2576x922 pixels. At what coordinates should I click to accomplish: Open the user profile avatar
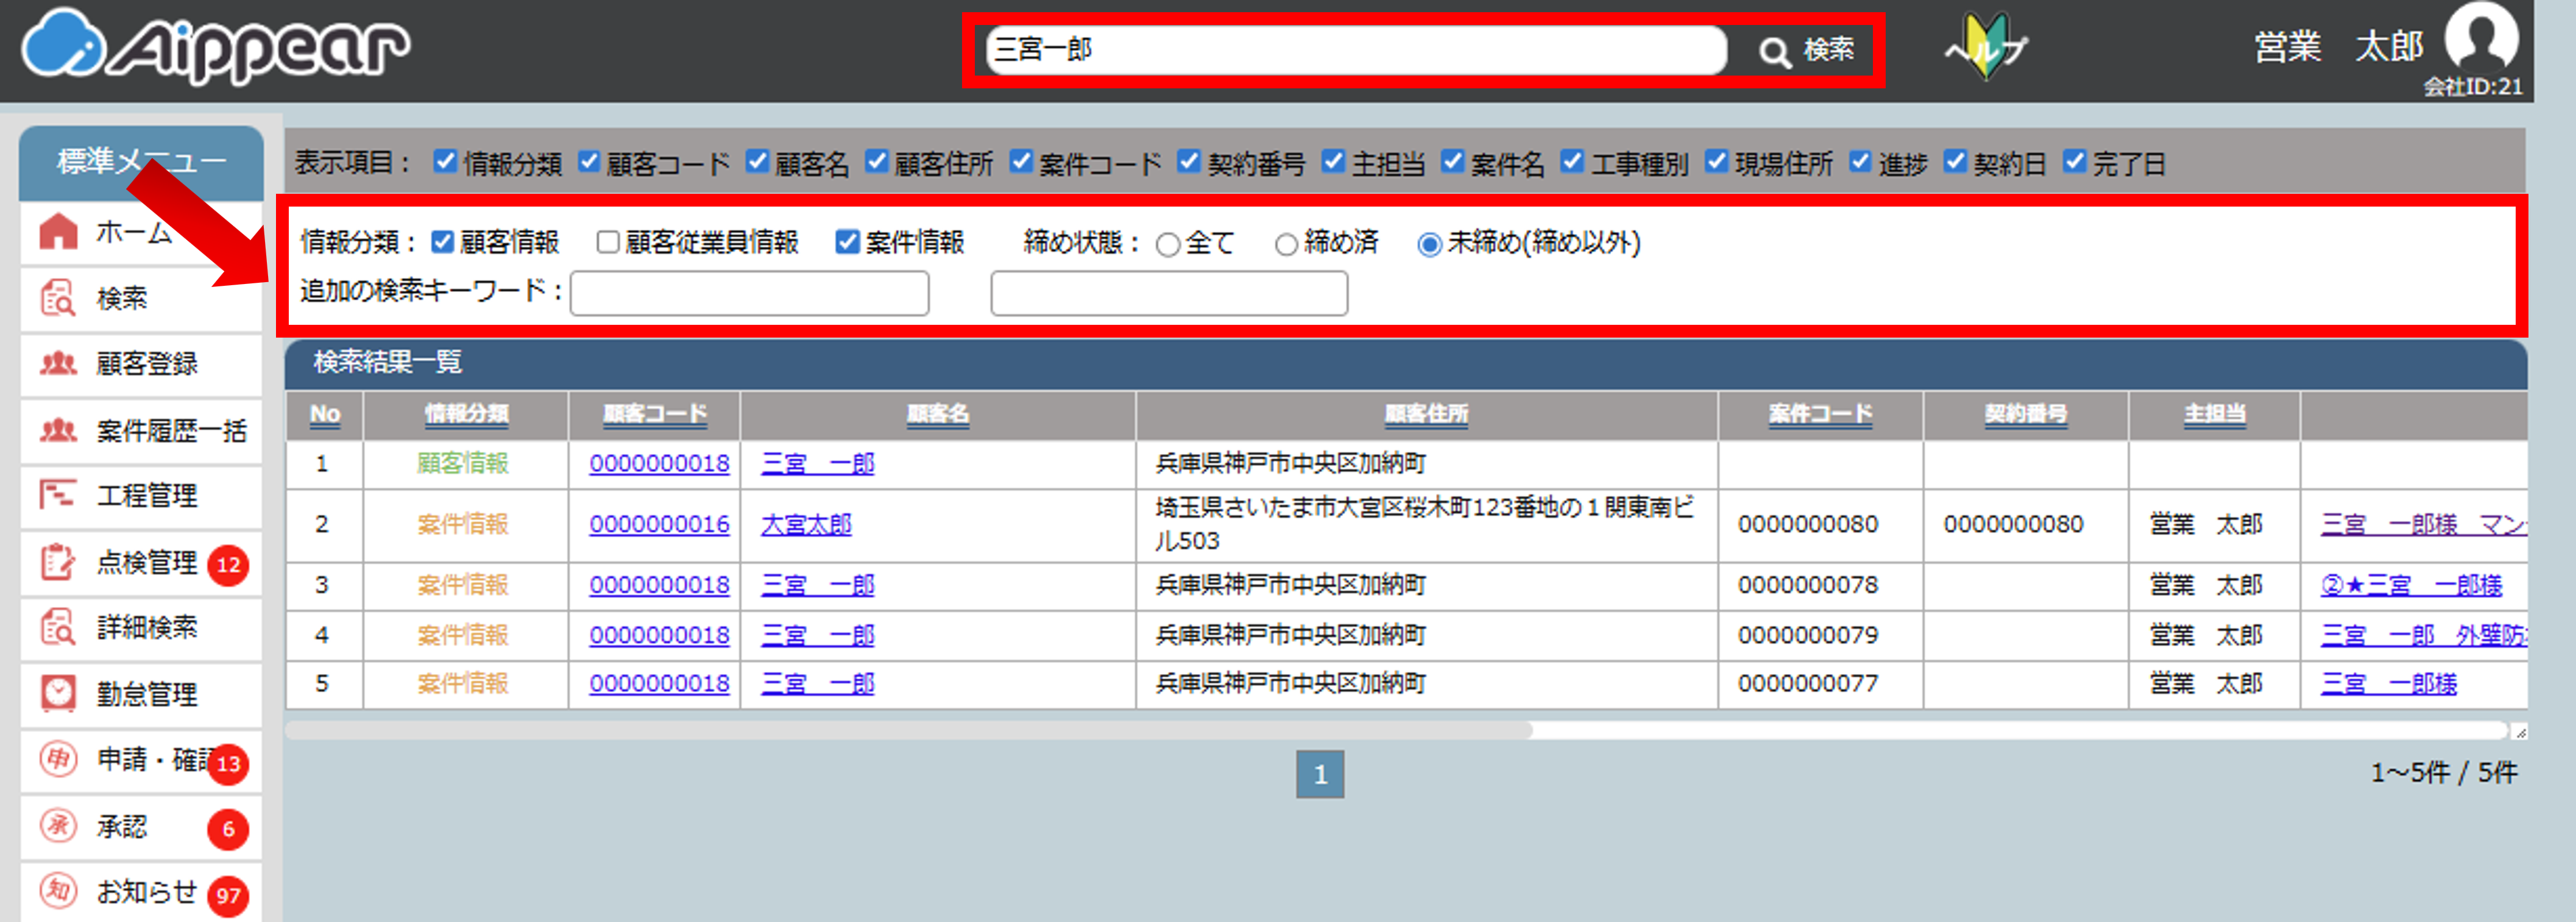(x=2481, y=37)
